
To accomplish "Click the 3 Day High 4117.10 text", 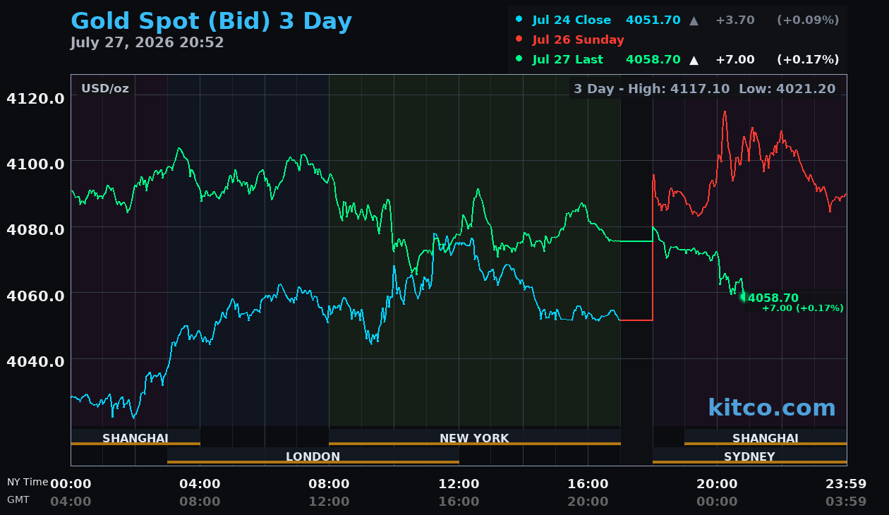I will 653,89.
